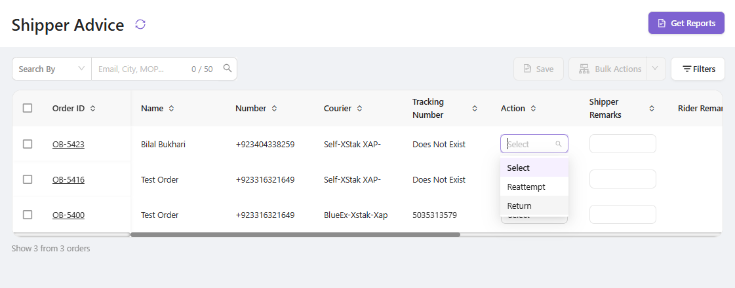Image resolution: width=735 pixels, height=288 pixels.
Task: Open order link OB-5416
Action: 68,179
